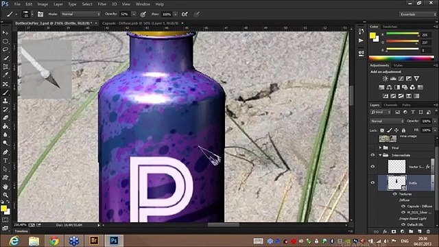Open File Explorer from taskbar
This screenshot has width=439, height=247.
pos(34,241)
